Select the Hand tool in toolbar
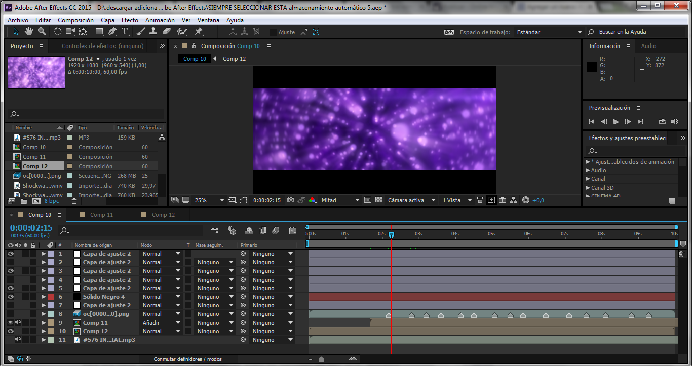 pos(29,32)
